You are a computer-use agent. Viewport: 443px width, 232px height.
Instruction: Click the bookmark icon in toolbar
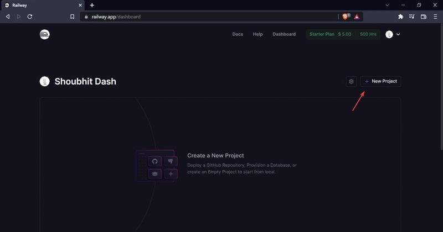(x=73, y=17)
